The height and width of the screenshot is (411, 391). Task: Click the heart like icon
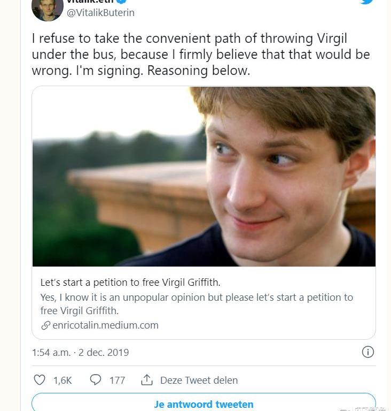coord(40,380)
